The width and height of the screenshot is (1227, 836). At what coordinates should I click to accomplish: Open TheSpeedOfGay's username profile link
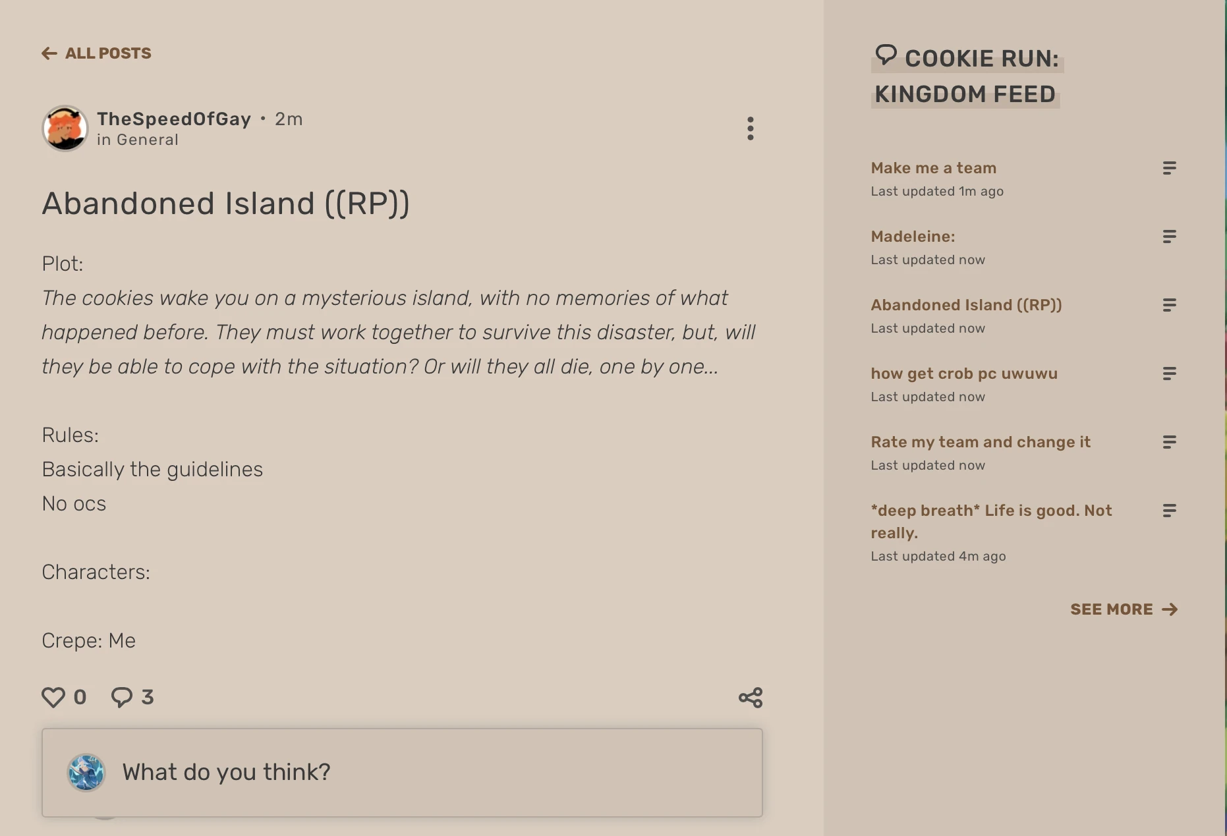pos(174,119)
